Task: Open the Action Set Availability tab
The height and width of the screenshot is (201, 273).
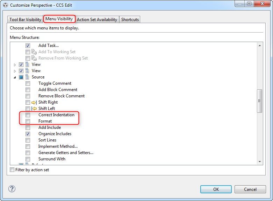Action: (97, 19)
